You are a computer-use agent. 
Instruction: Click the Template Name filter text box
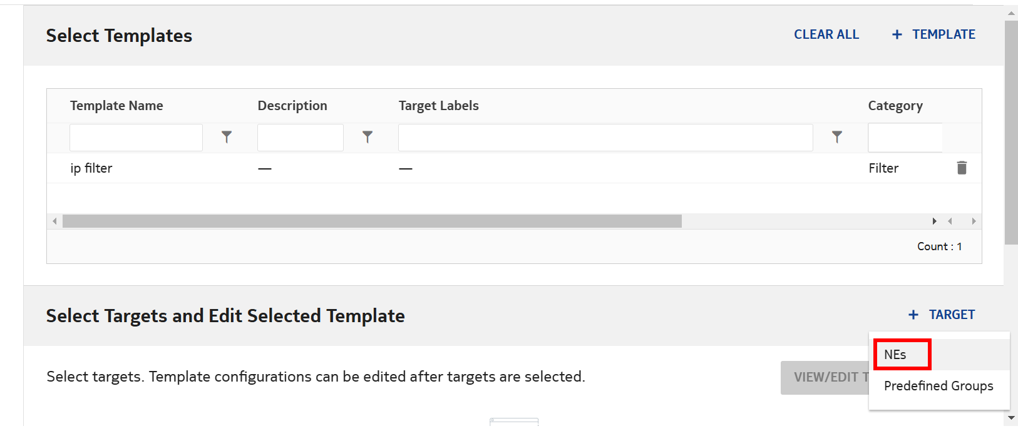coord(136,138)
